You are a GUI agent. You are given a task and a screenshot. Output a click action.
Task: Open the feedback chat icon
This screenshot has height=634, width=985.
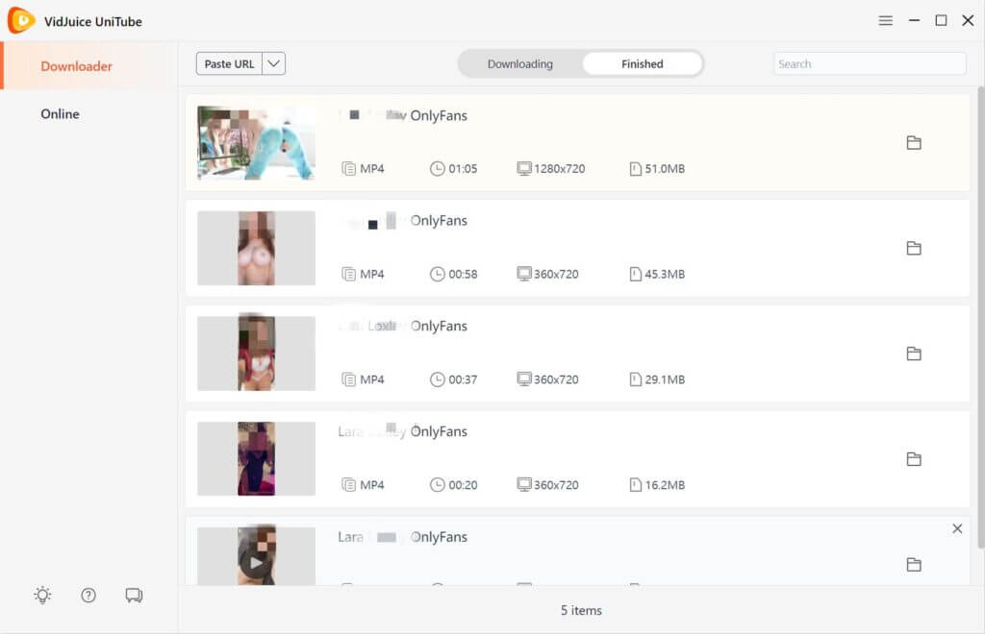[x=134, y=596]
